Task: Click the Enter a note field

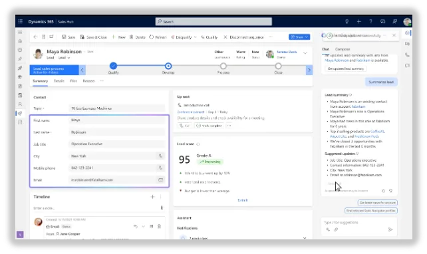Action: point(95,208)
